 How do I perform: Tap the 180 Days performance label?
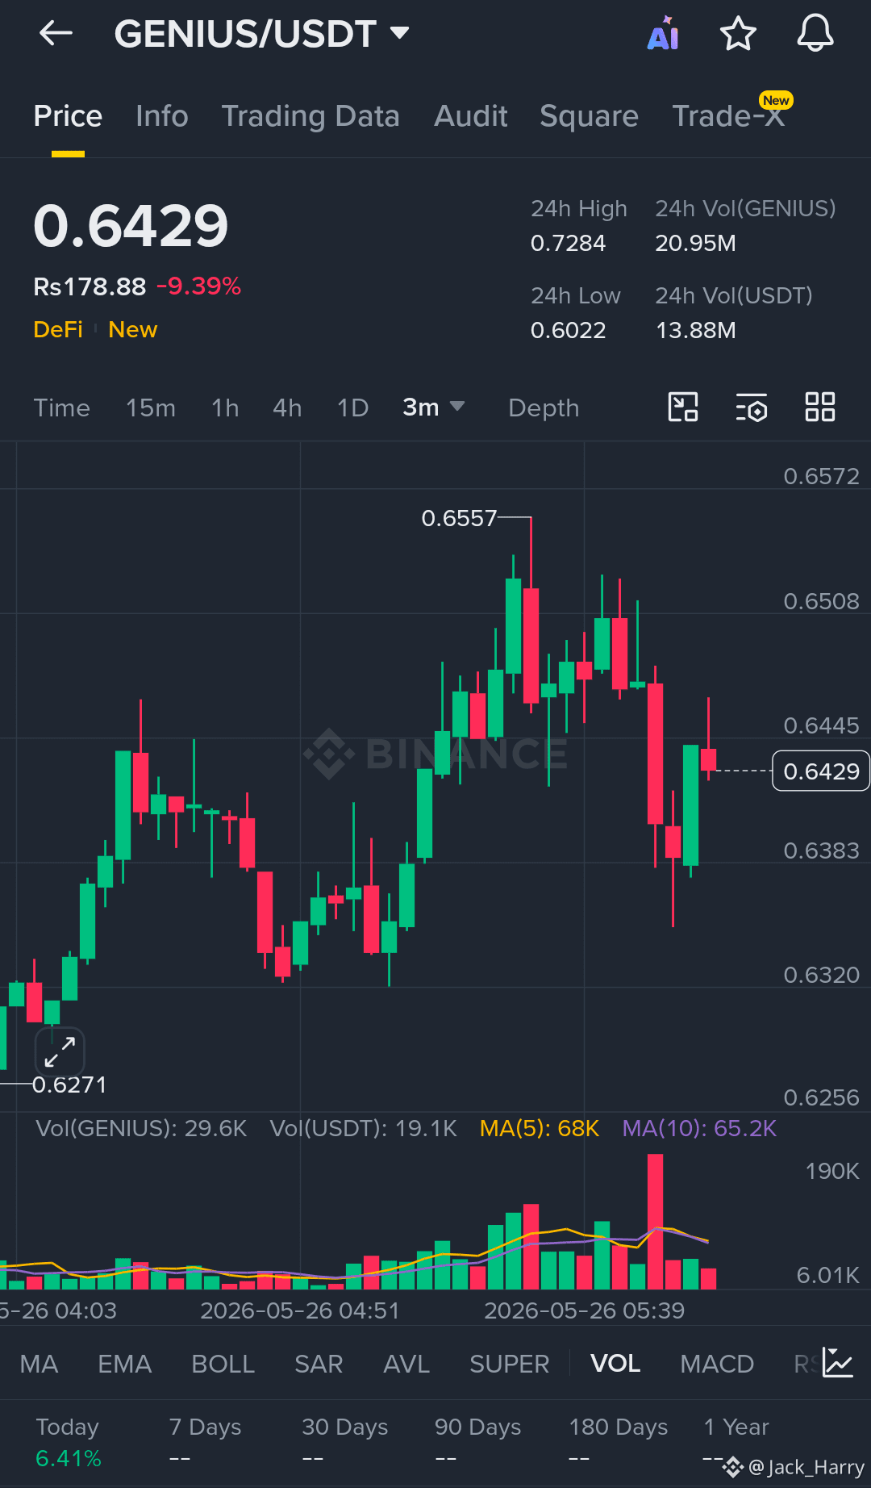pos(619,1427)
